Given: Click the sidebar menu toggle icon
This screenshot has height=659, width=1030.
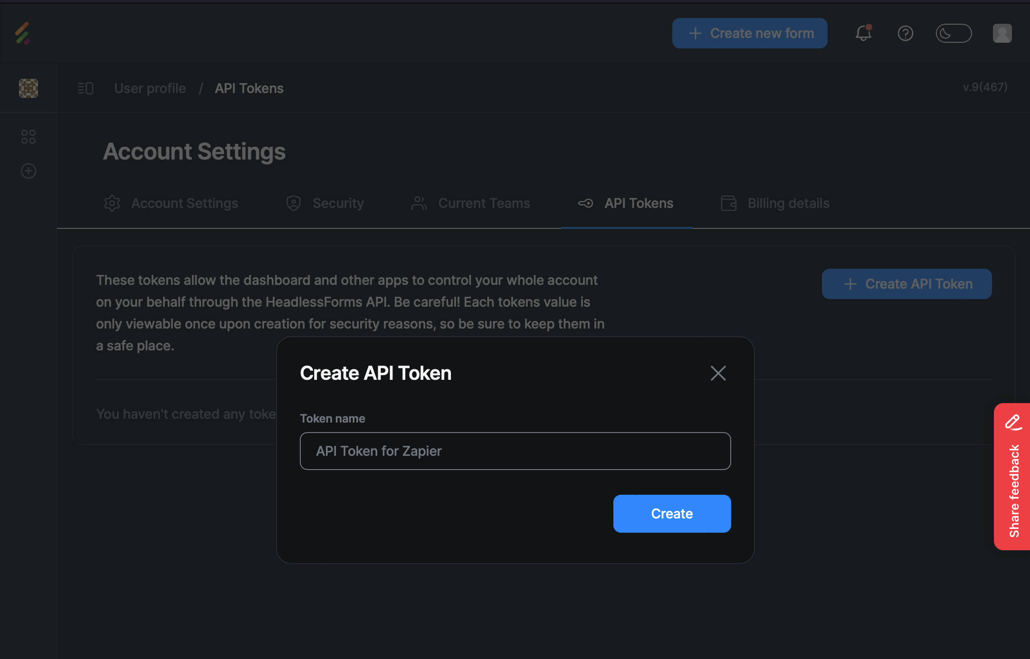Looking at the screenshot, I should pos(86,88).
